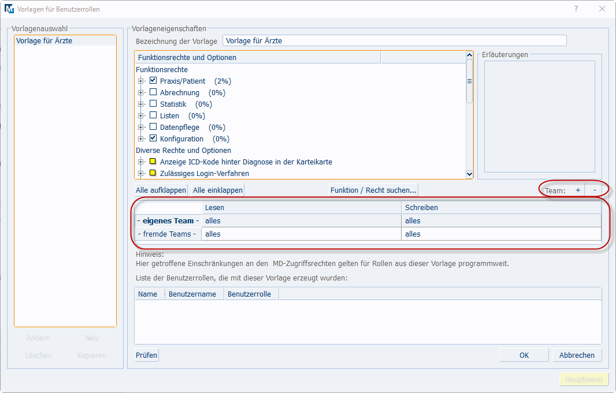The width and height of the screenshot is (616, 393).
Task: Click the help question mark in title bar
Action: 576,9
